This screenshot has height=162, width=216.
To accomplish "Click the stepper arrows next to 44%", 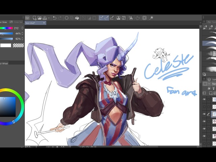I will [23, 33].
